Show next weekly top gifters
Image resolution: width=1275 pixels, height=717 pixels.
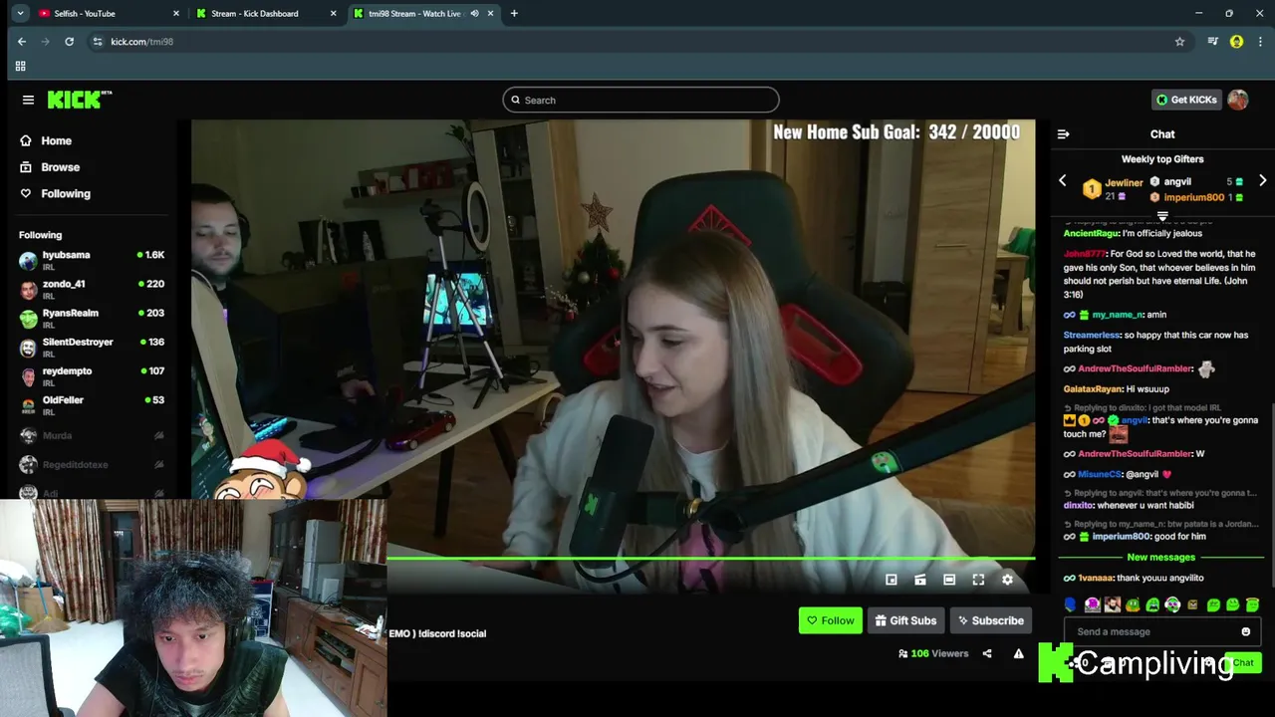point(1262,181)
